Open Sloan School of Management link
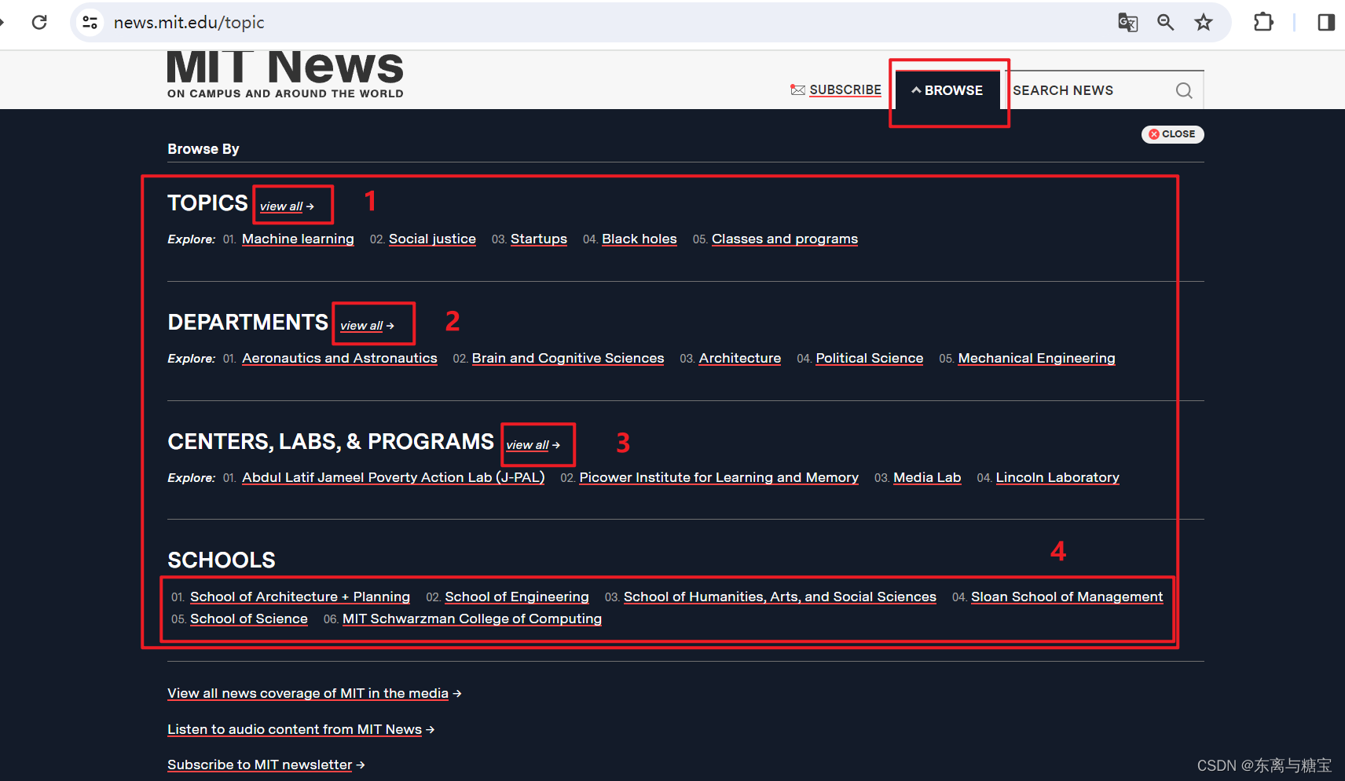Image resolution: width=1345 pixels, height=781 pixels. click(x=1067, y=597)
